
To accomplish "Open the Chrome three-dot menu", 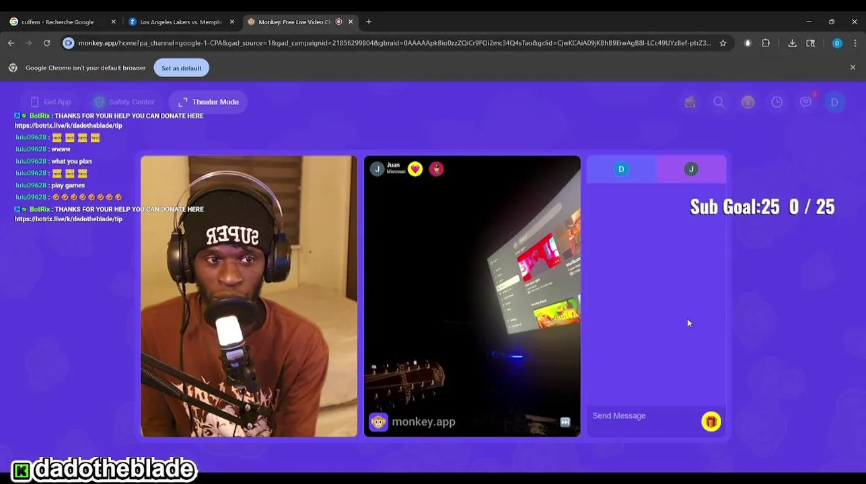I will [855, 43].
